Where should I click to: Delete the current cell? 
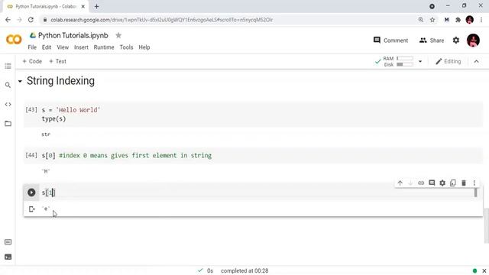(464, 183)
